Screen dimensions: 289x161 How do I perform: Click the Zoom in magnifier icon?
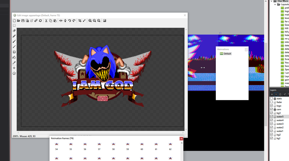pyautogui.click(x=90, y=21)
